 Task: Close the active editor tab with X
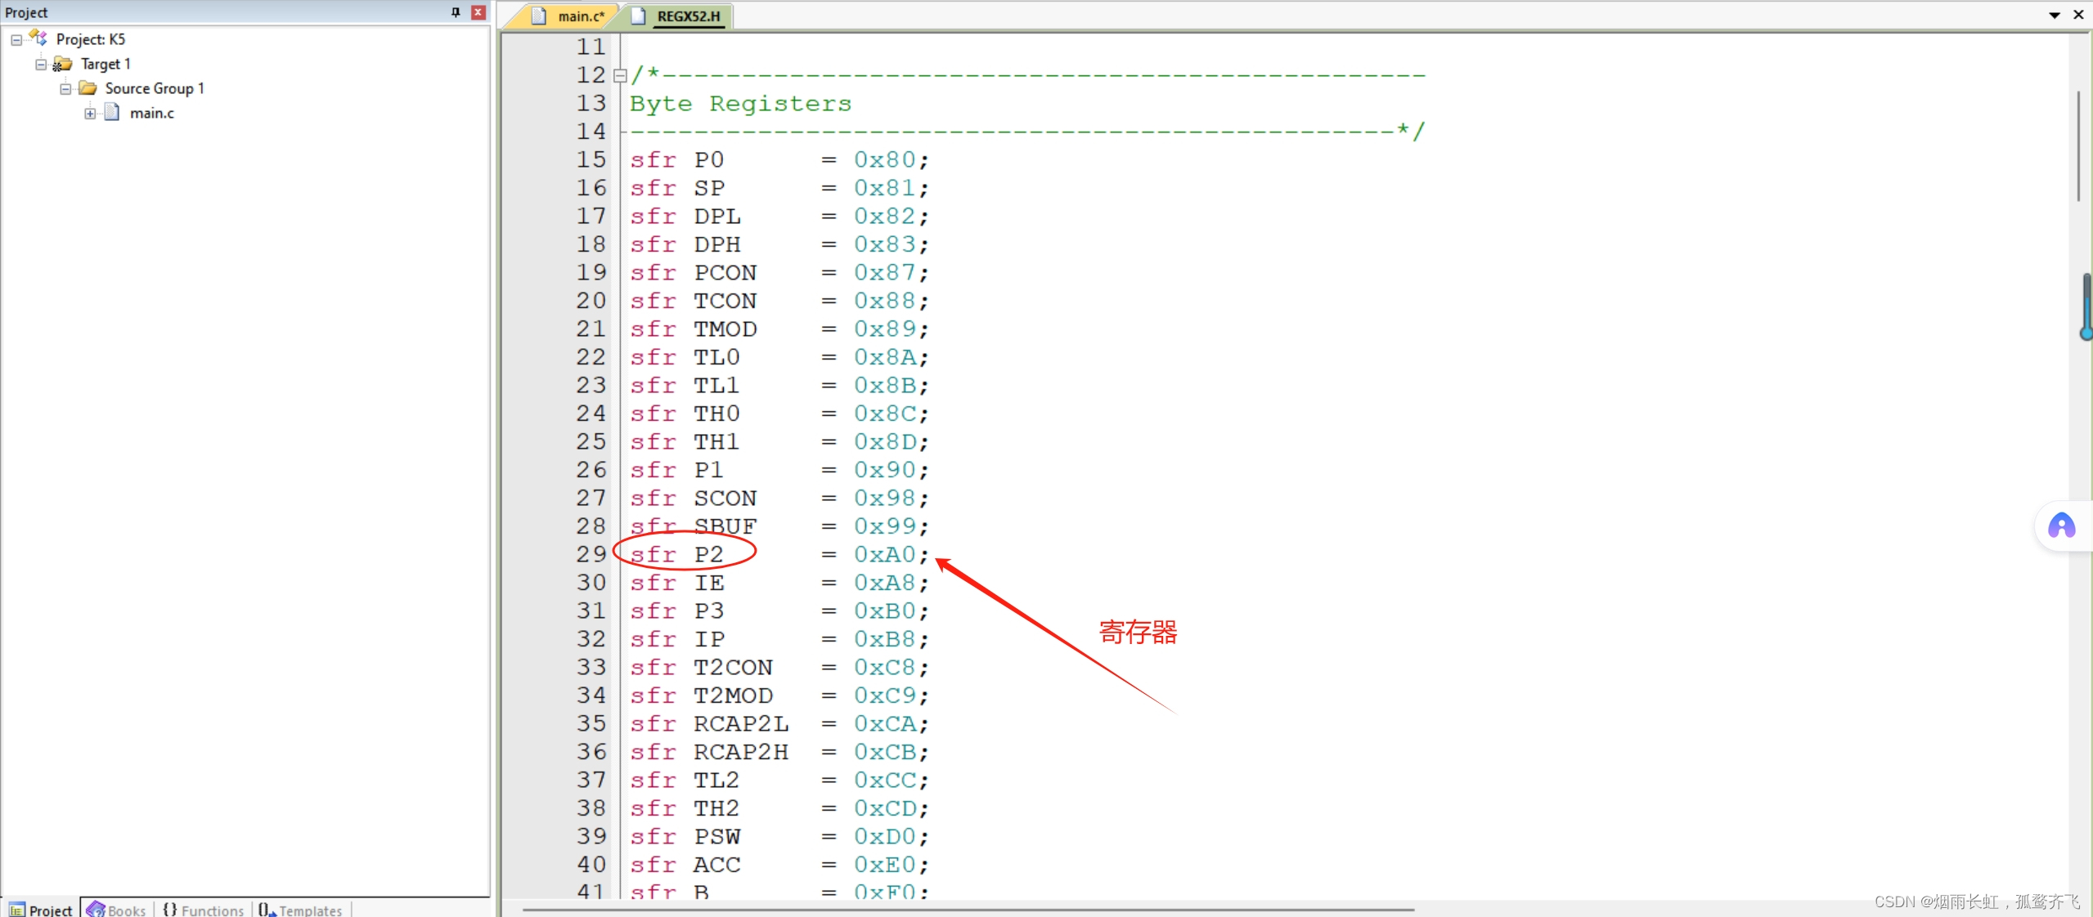2078,15
